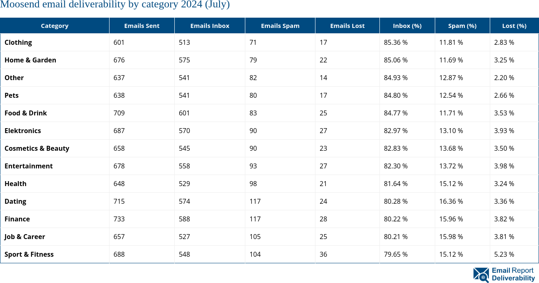Sort by the Category column header
This screenshot has width=539, height=283.
(x=55, y=25)
